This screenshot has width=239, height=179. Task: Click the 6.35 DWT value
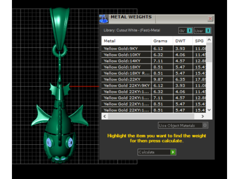coord(180,80)
